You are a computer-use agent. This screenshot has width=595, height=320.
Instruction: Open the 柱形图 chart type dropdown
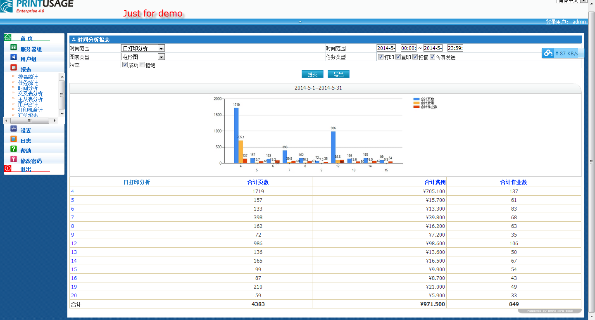click(143, 57)
